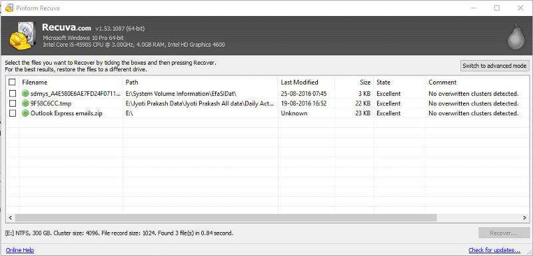The width and height of the screenshot is (533, 256).
Task: Click path E:\System Volume Information\EfaSIDat\
Action: coord(181,93)
